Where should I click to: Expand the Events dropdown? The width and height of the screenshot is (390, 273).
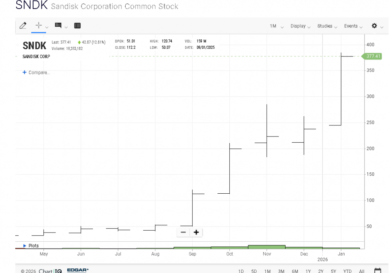[353, 26]
